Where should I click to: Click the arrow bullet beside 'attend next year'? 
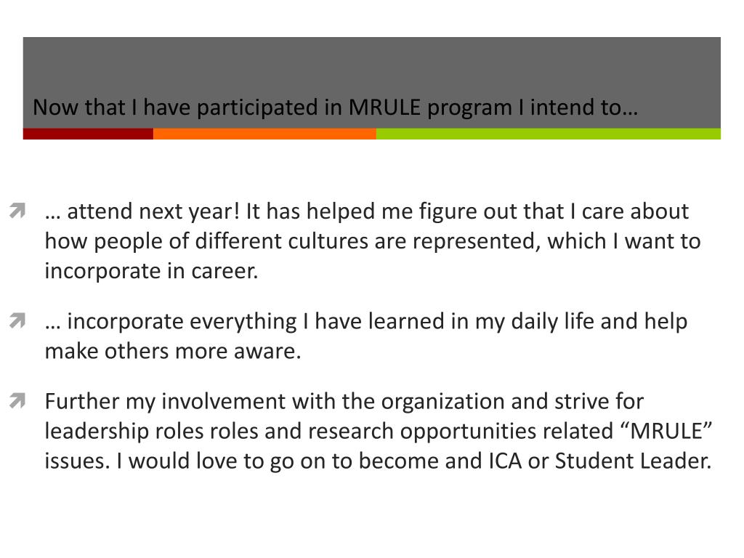tap(17, 211)
